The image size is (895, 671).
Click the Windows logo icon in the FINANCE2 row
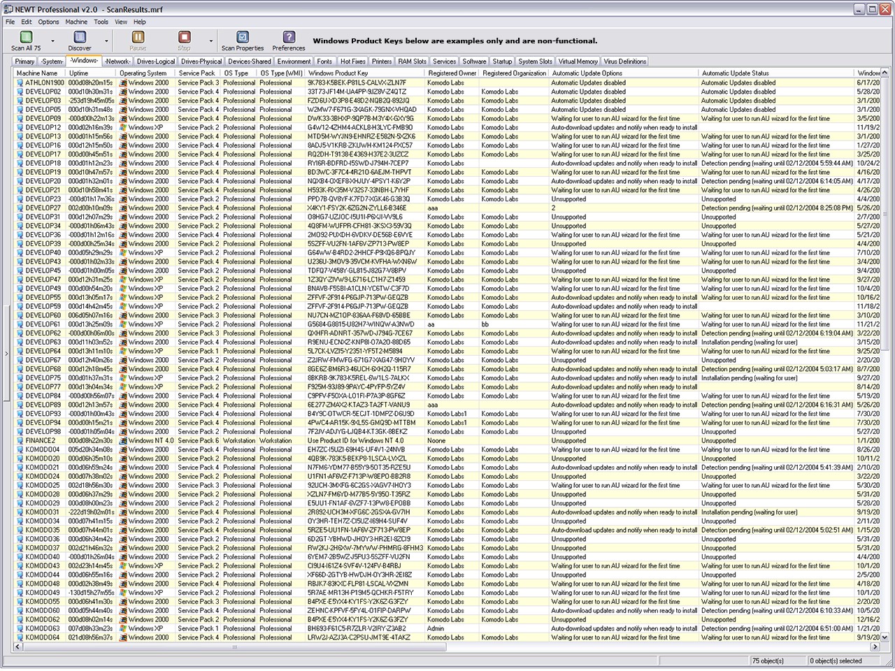tap(123, 441)
